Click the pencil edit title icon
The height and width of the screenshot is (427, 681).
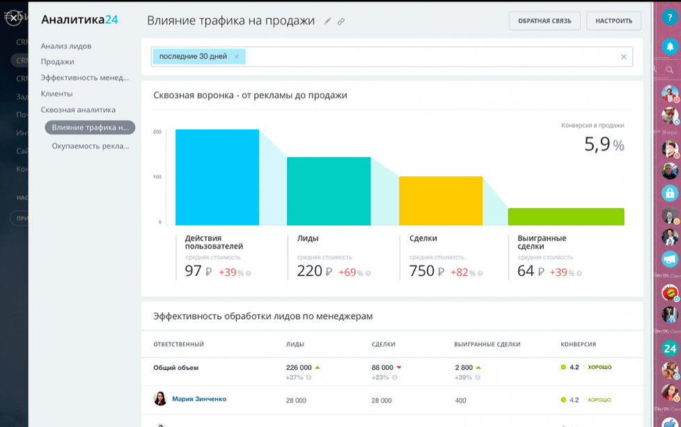[x=327, y=21]
